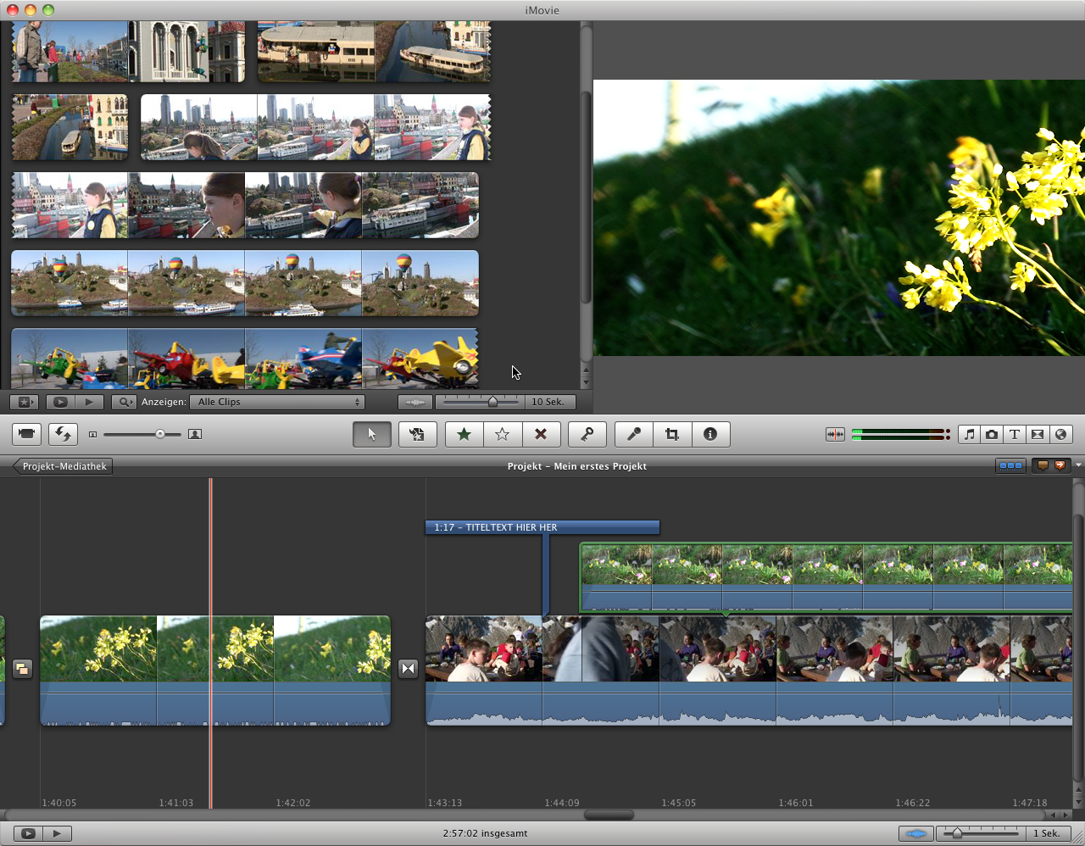This screenshot has width=1085, height=846.
Task: Unmark selection using the hollow star
Action: [x=502, y=434]
